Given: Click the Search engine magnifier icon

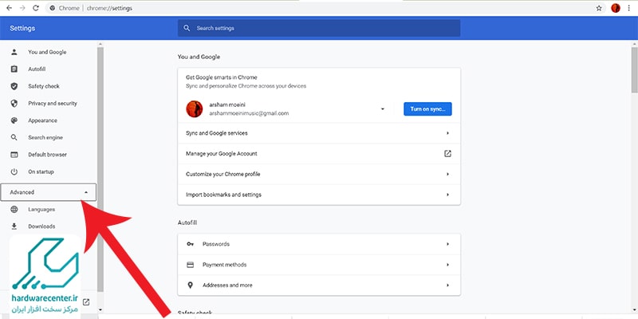Looking at the screenshot, I should [14, 137].
